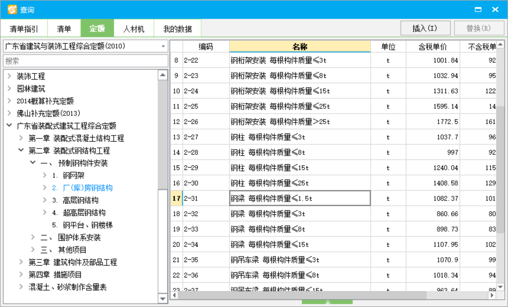Image resolution: width=508 pixels, height=307 pixels.
Task: Open the 我的数据 tab
Action: (x=177, y=29)
